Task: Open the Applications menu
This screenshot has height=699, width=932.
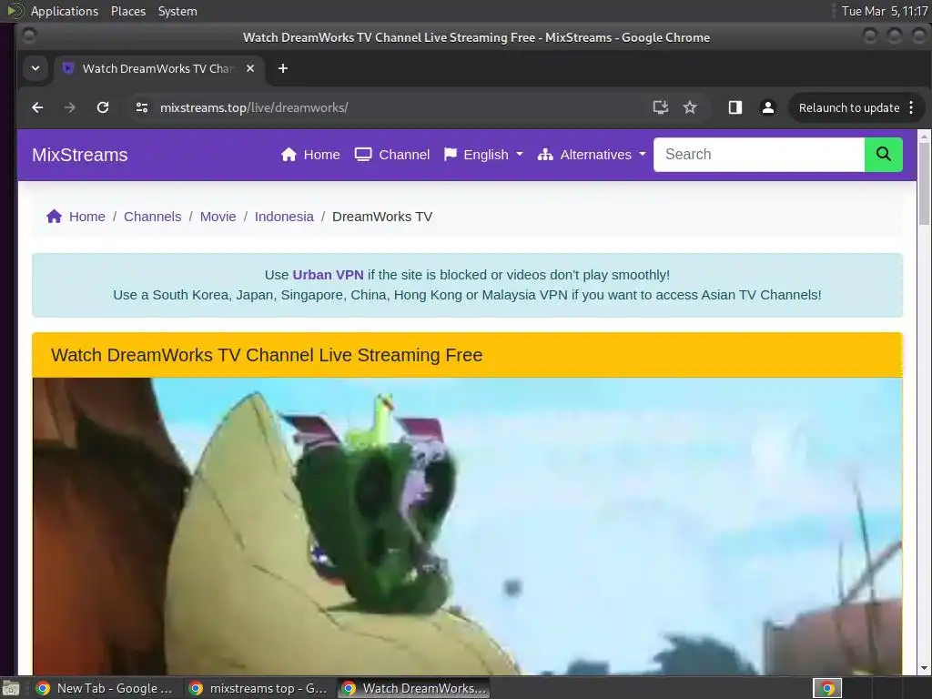Action: click(x=65, y=11)
